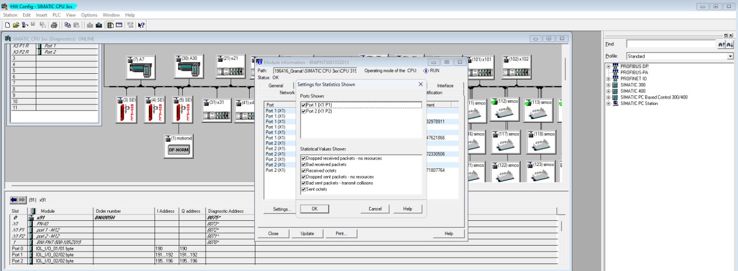This screenshot has height=271, width=738.
Task: Uncheck Received octets checkbox
Action: [x=304, y=171]
